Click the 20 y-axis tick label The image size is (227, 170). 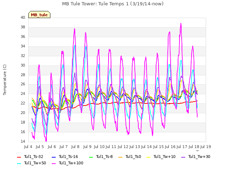tap(23, 113)
